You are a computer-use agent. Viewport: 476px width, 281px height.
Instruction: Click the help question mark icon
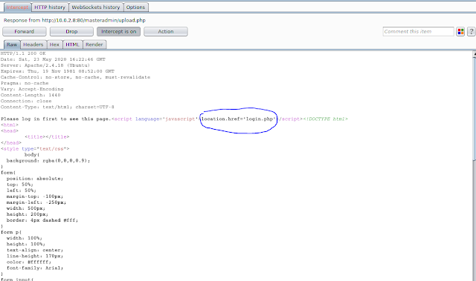click(472, 31)
